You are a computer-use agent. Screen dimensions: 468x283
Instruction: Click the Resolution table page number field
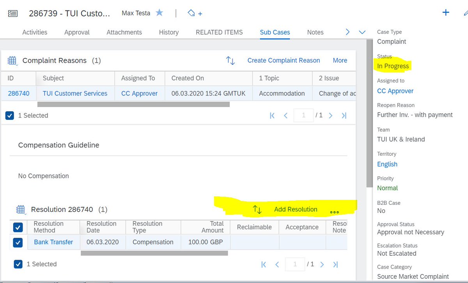click(295, 264)
